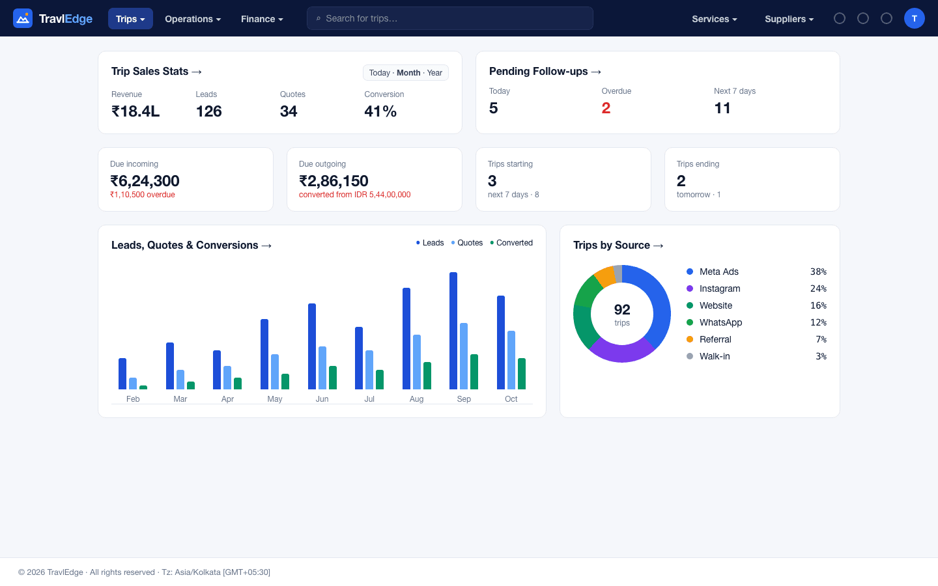The height and width of the screenshot is (586, 938).
Task: Open the Trips by Source link
Action: tap(618, 245)
